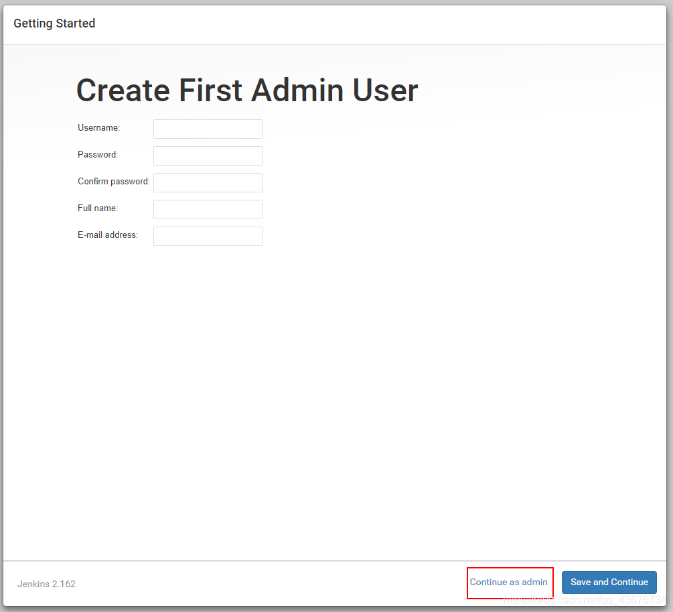Click the Jenkins 2.162 version text
The image size is (673, 612).
coord(46,584)
